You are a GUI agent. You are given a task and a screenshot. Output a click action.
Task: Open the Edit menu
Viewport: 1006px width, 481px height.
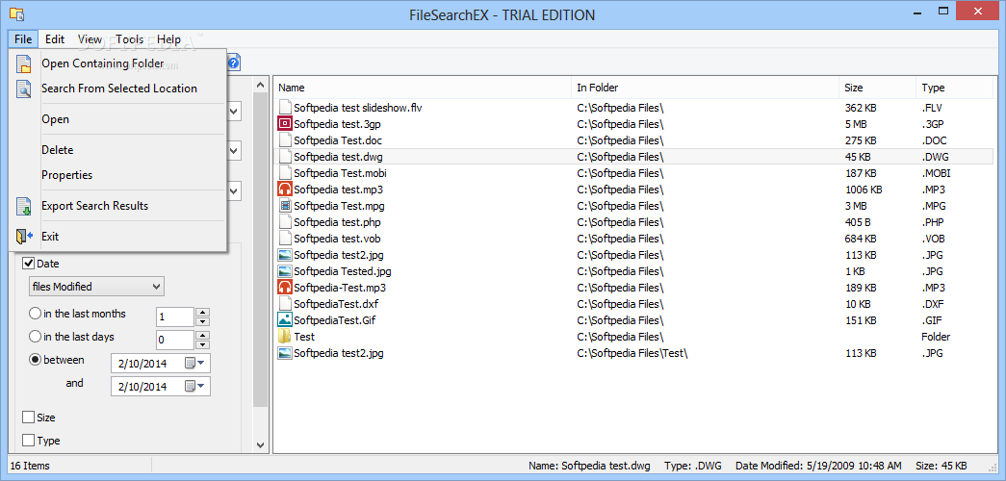coord(55,39)
